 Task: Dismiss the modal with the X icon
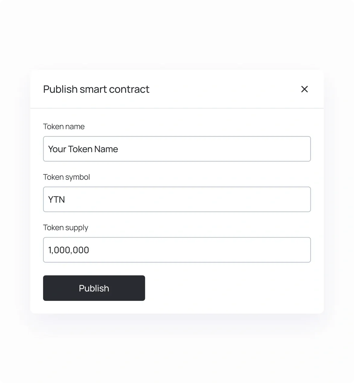304,89
